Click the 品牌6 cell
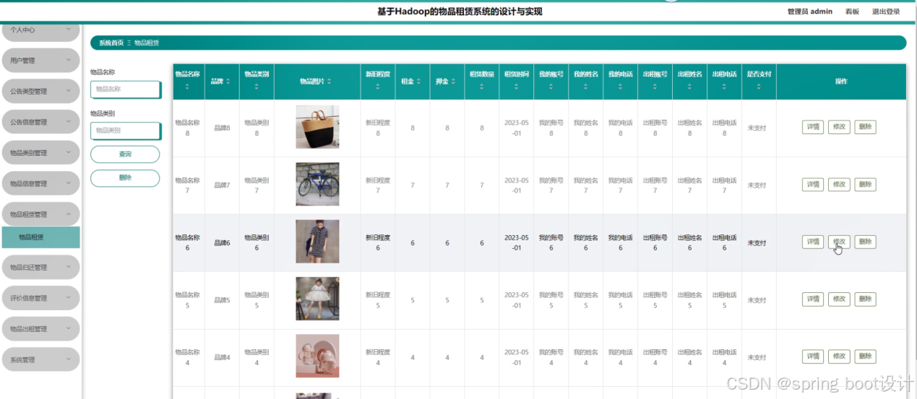The width and height of the screenshot is (917, 399). coord(222,243)
